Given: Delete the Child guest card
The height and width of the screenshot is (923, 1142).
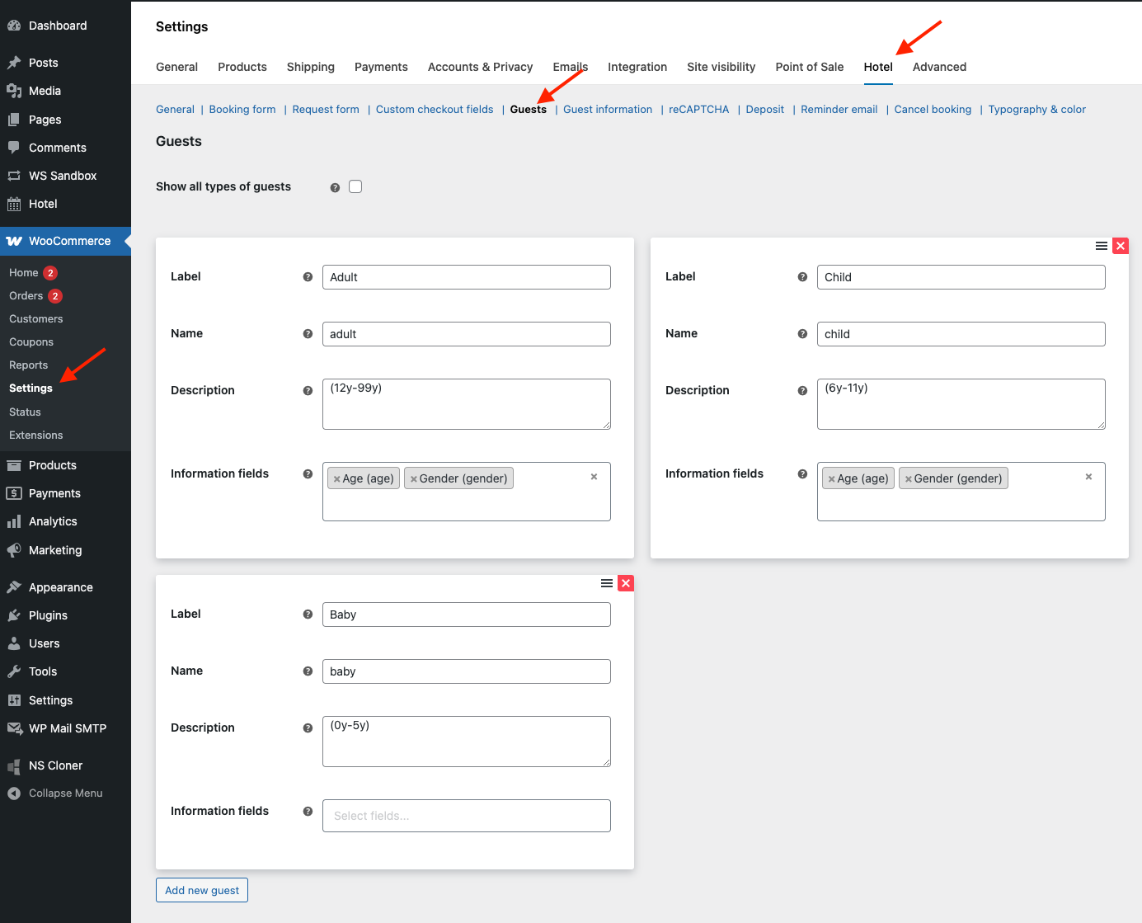Looking at the screenshot, I should click(x=1120, y=246).
